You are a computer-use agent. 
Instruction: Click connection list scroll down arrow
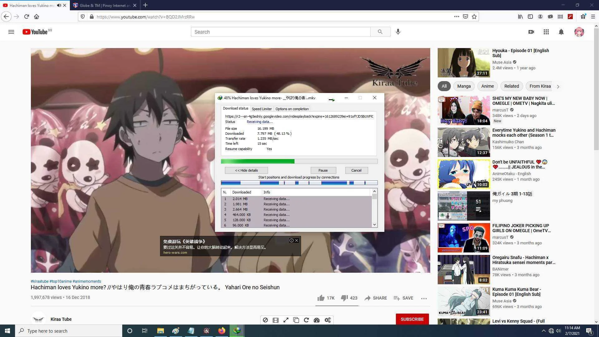point(374,225)
